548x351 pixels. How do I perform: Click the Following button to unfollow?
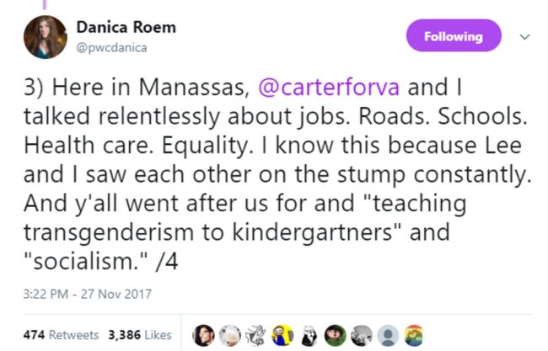tap(454, 36)
